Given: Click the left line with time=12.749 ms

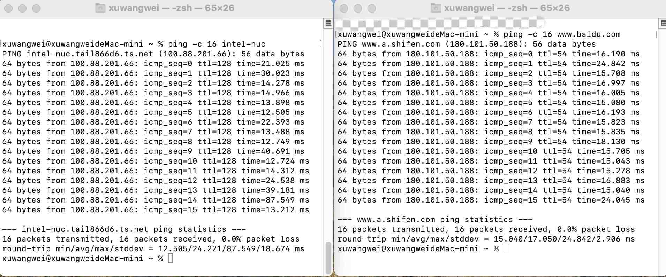Looking at the screenshot, I should tap(153, 142).
